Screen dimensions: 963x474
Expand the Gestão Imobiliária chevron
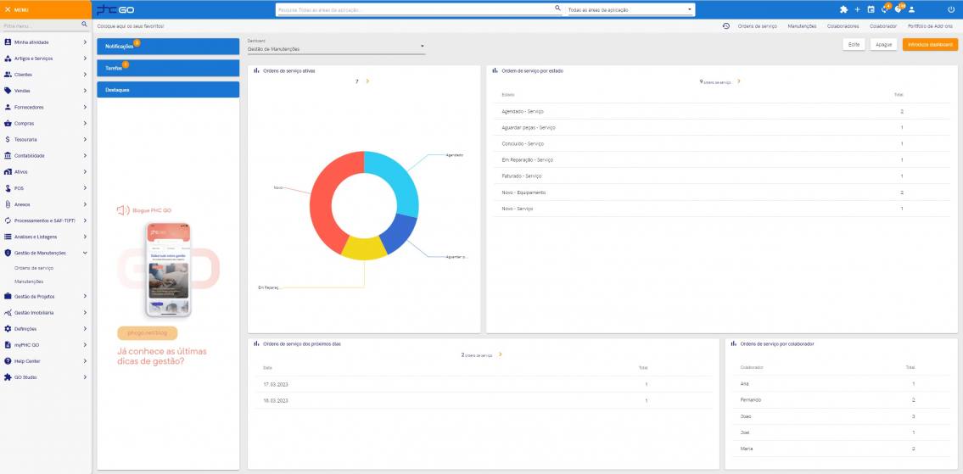[85, 313]
